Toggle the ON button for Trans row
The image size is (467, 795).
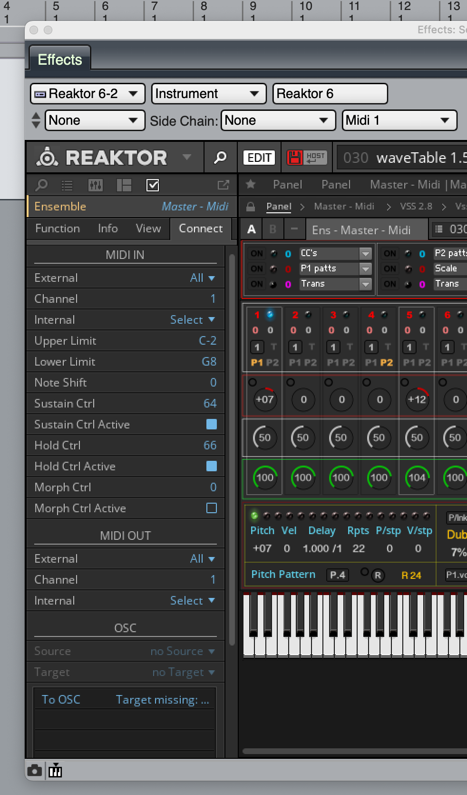pos(257,284)
